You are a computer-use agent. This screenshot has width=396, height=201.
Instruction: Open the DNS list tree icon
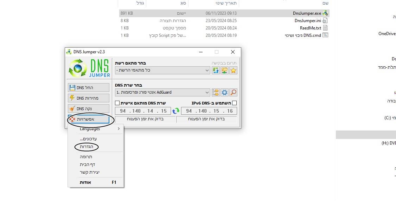tap(216, 93)
